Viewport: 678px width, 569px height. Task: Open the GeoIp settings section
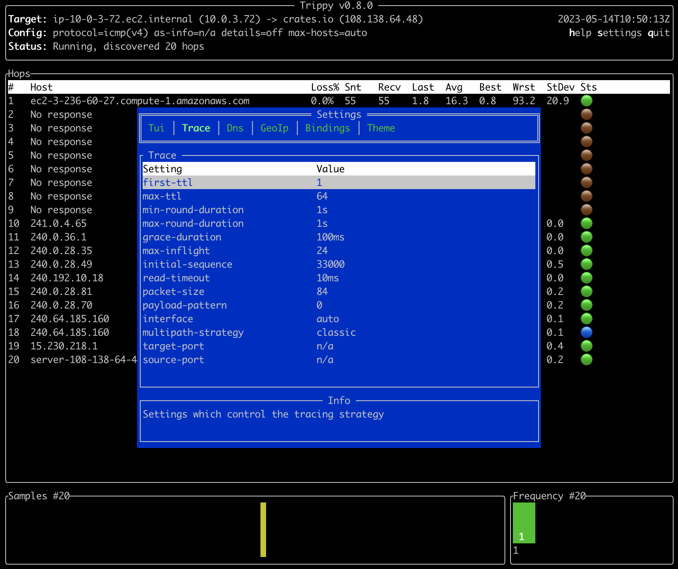[274, 128]
